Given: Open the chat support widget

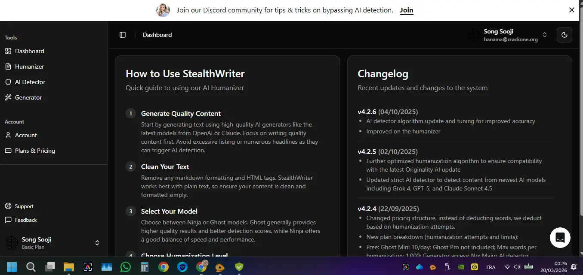Looking at the screenshot, I should coord(560,237).
